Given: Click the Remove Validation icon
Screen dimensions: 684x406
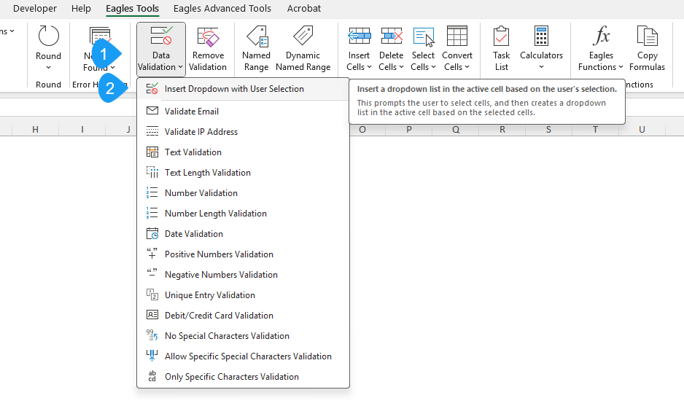Looking at the screenshot, I should [x=208, y=36].
